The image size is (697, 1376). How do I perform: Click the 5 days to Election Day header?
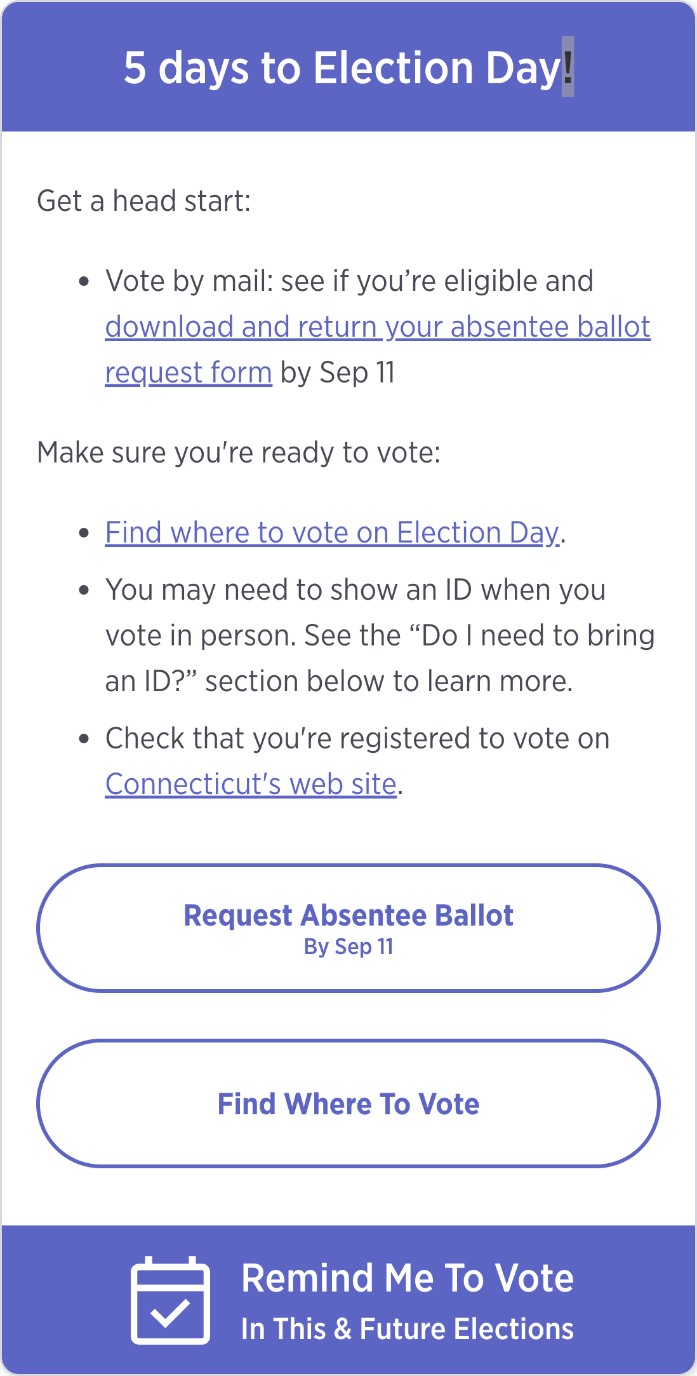348,67
